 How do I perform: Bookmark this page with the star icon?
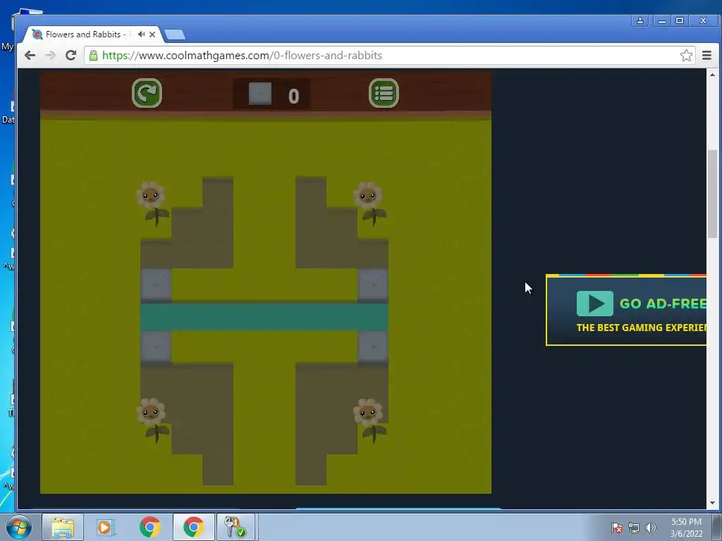(686, 55)
